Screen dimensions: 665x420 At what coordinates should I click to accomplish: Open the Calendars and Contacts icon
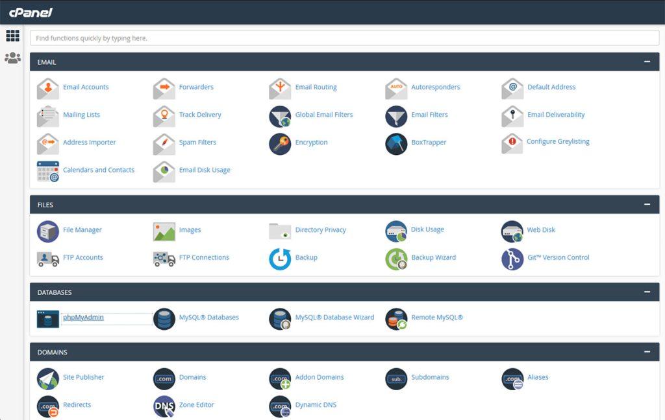point(48,171)
